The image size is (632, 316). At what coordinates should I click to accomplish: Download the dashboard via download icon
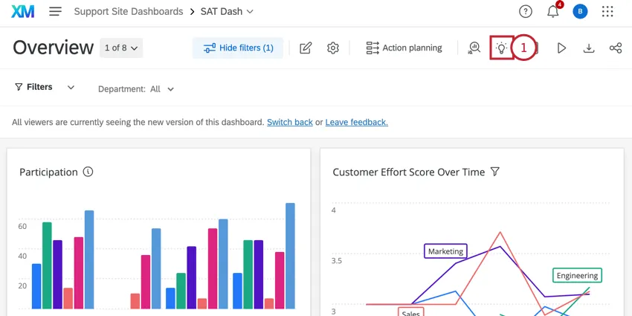tap(588, 48)
